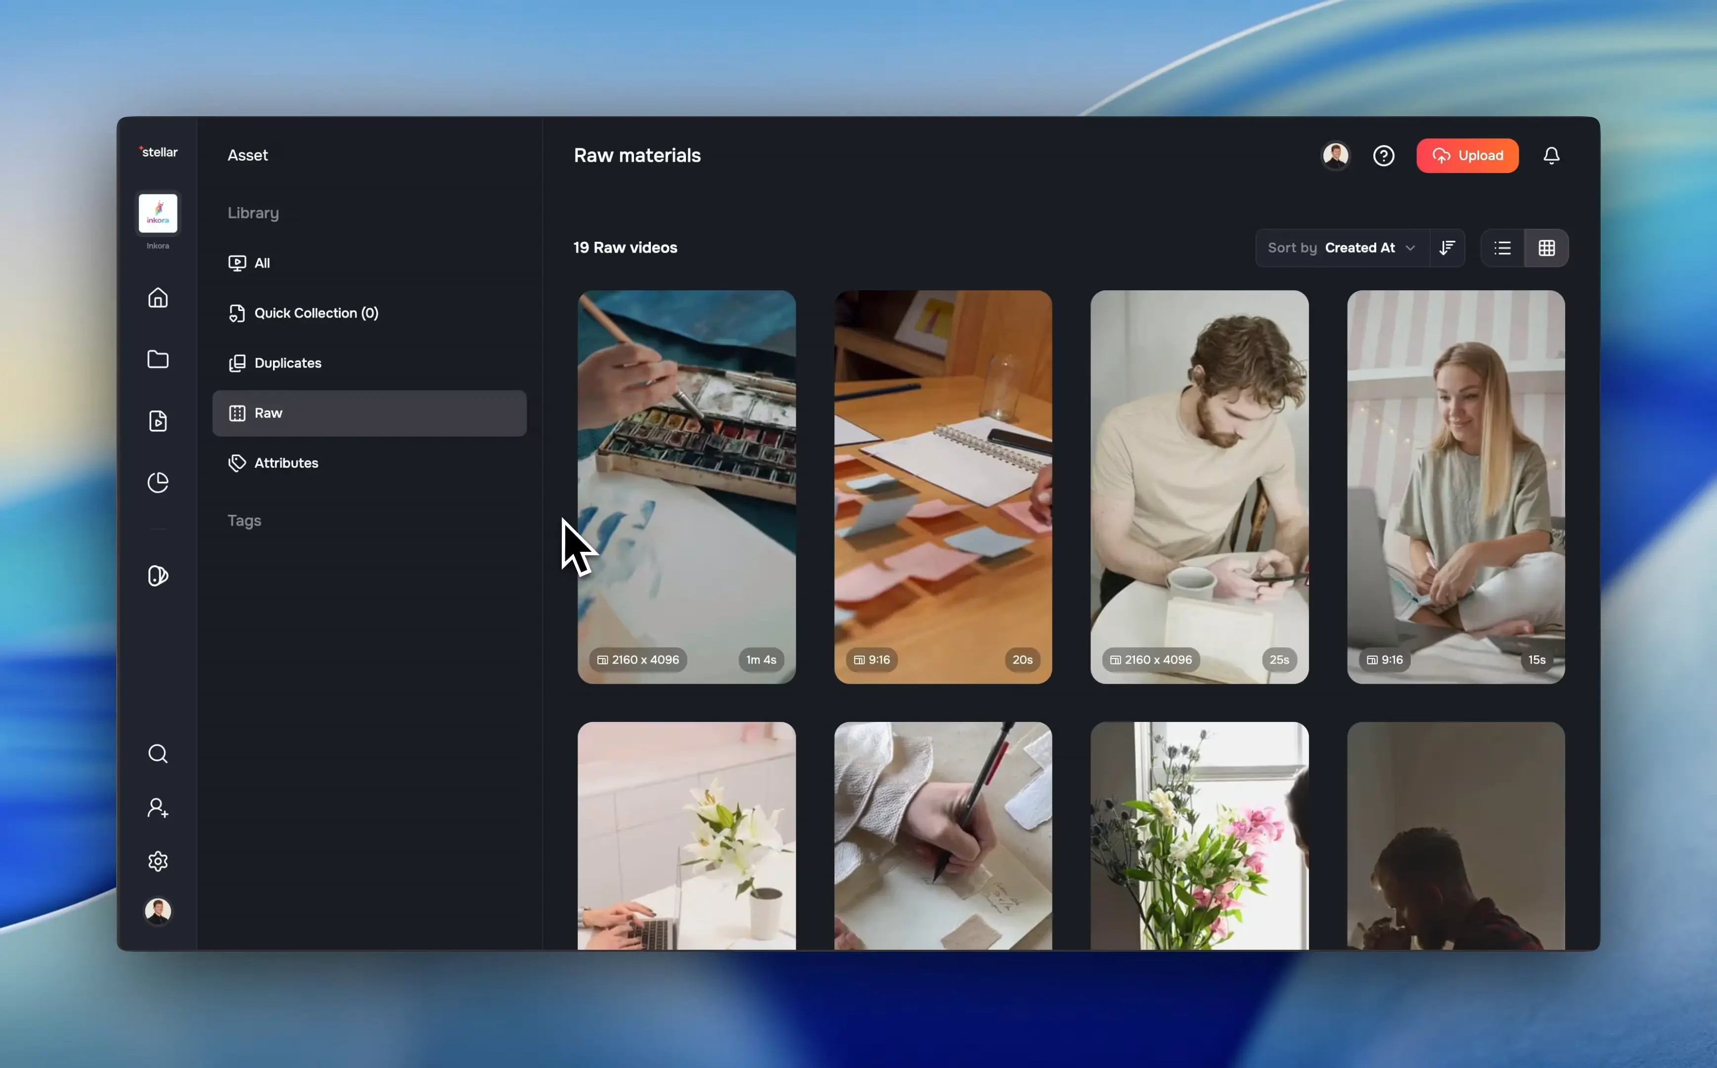Open search from the sidebar magnifier icon

(158, 754)
